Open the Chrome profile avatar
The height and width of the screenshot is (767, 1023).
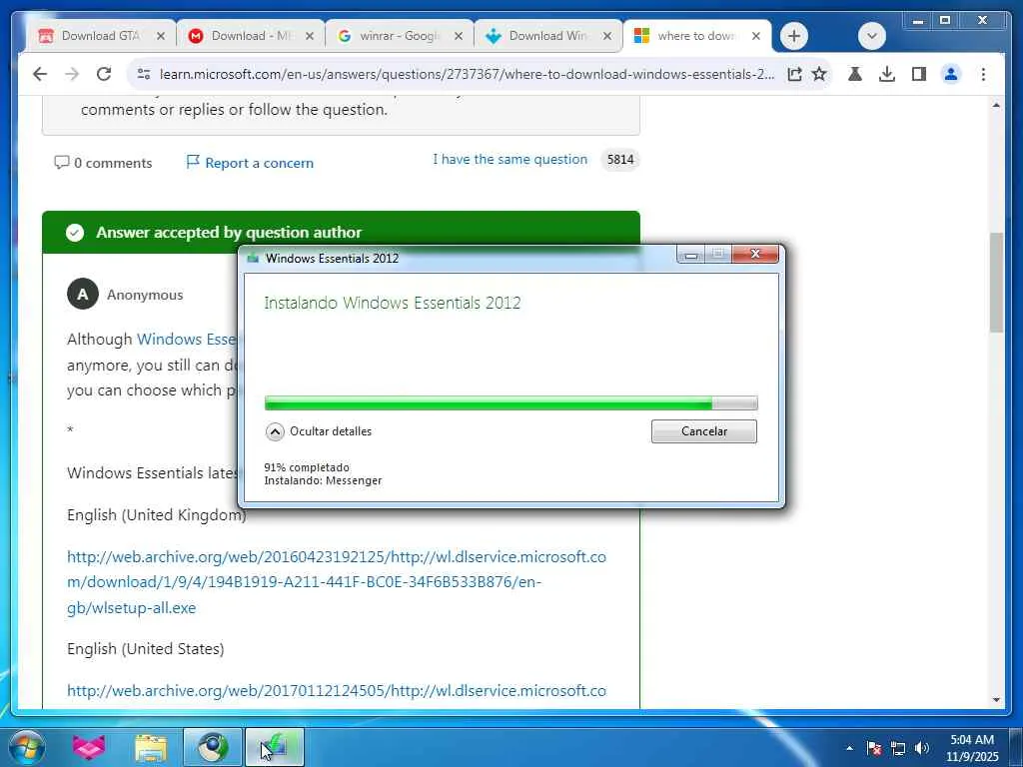951,74
